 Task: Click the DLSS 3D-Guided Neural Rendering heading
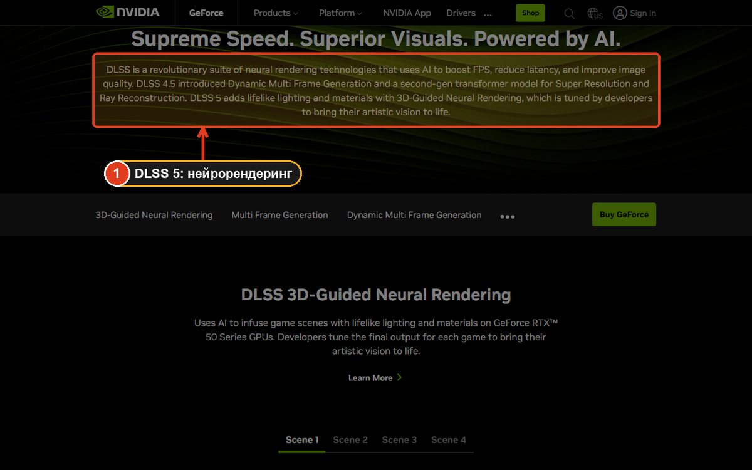pos(376,295)
